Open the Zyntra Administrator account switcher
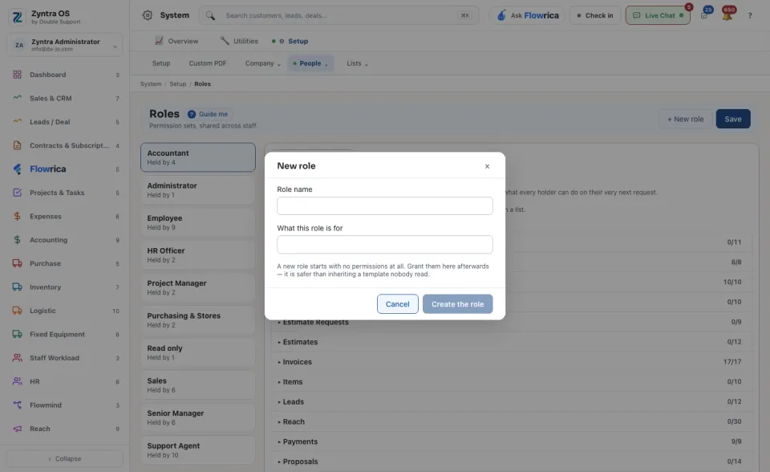The width and height of the screenshot is (770, 472). click(x=65, y=45)
